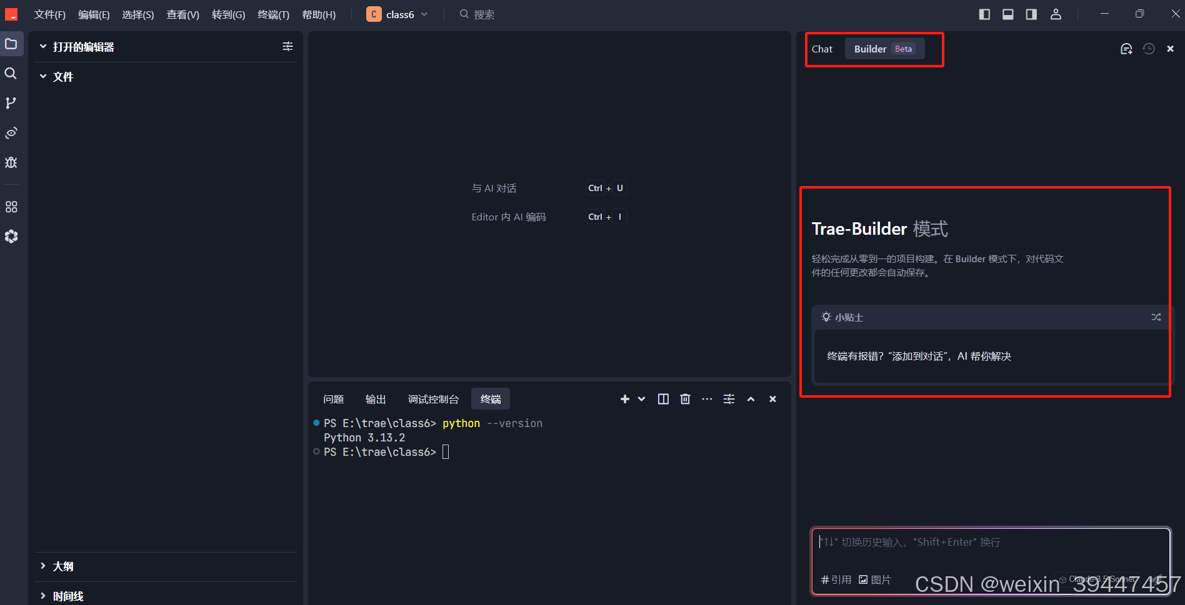Open terminal more actions ellipsis
The image size is (1185, 605).
pyautogui.click(x=707, y=399)
